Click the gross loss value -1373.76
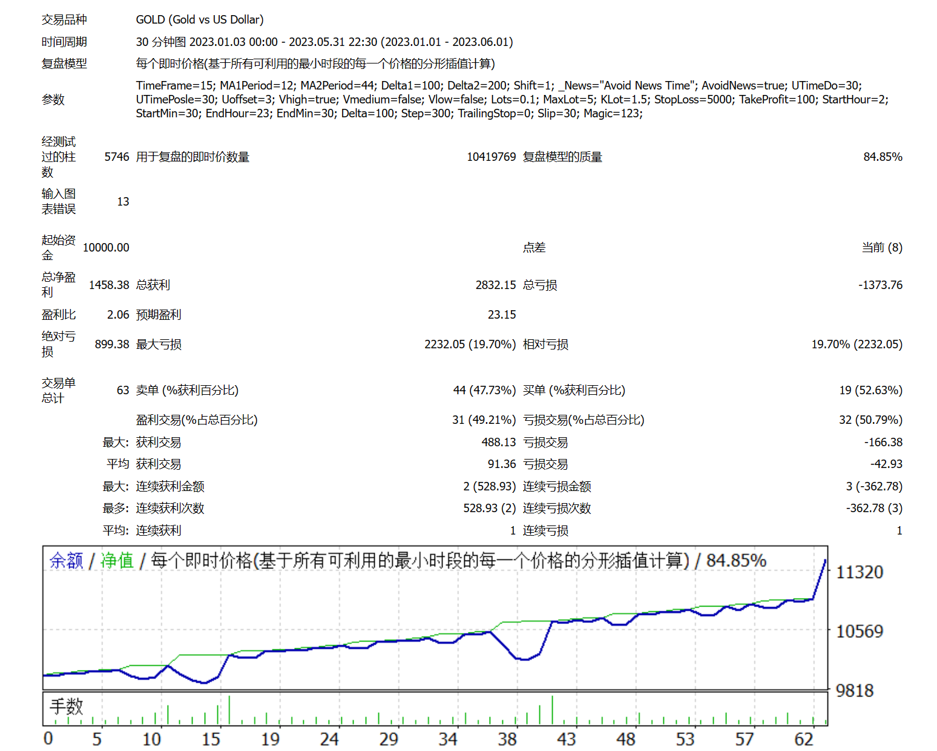This screenshot has height=751, width=937. click(x=880, y=285)
